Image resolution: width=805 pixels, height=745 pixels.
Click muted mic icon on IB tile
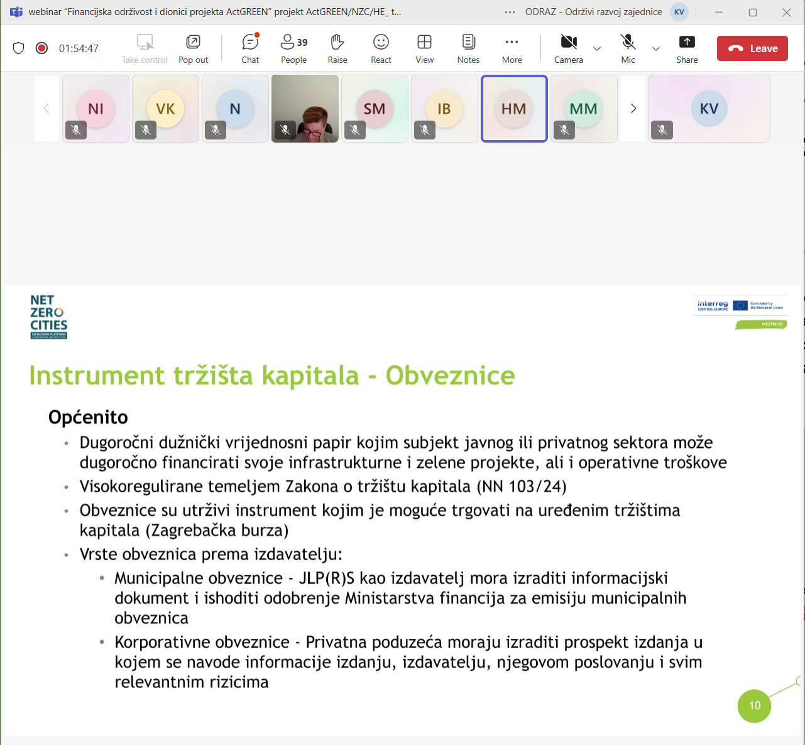(x=425, y=130)
